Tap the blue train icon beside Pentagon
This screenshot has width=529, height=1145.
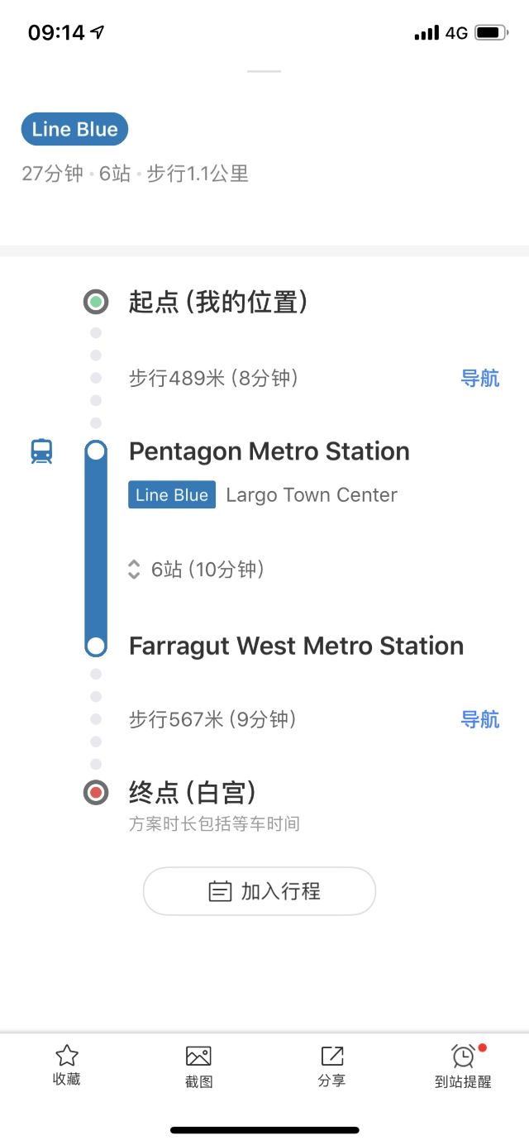coord(41,451)
